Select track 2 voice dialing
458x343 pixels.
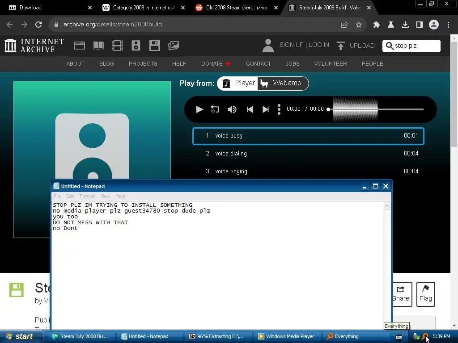(308, 154)
